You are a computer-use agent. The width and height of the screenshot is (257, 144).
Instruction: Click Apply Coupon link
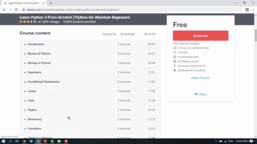(x=200, y=78)
